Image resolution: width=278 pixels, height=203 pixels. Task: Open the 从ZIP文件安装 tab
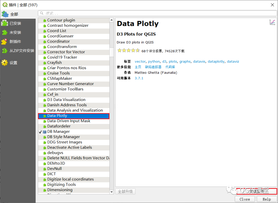click(18, 51)
